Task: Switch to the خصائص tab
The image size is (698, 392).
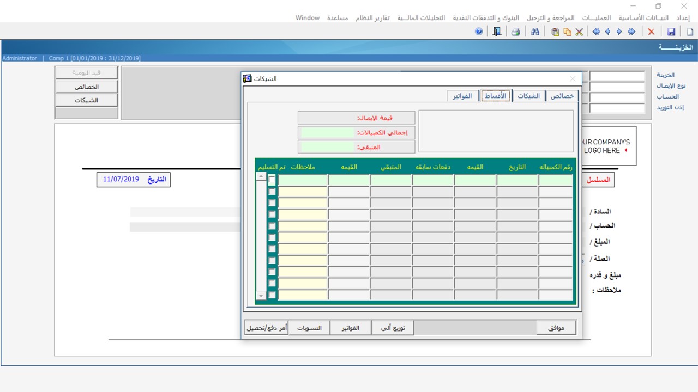Action: click(562, 96)
